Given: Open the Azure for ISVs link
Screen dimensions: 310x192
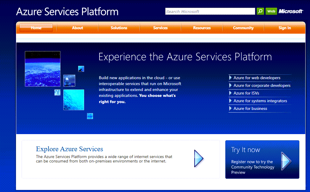Looking at the screenshot, I should click(x=246, y=93).
